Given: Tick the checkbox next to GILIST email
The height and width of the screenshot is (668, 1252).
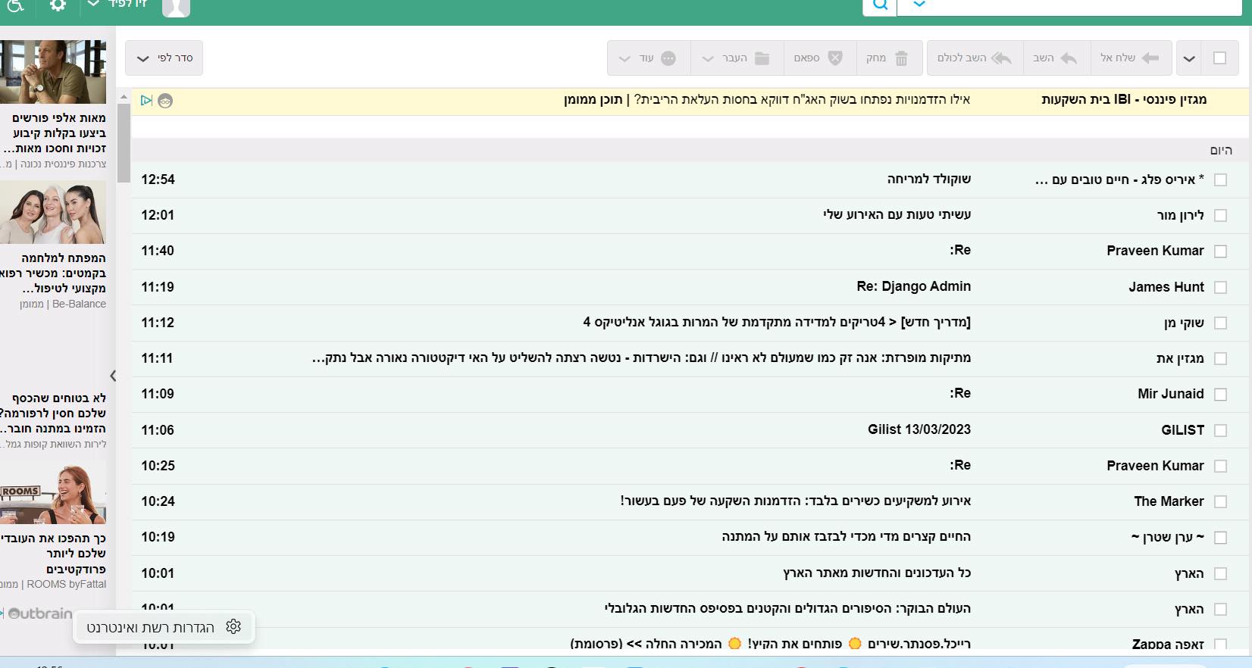Looking at the screenshot, I should click(x=1220, y=430).
